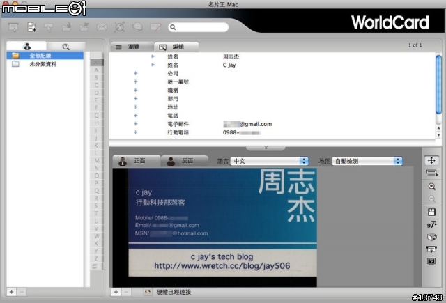Image resolution: width=446 pixels, height=303 pixels.
Task: Click the search field in toolbar
Action: 198,27
